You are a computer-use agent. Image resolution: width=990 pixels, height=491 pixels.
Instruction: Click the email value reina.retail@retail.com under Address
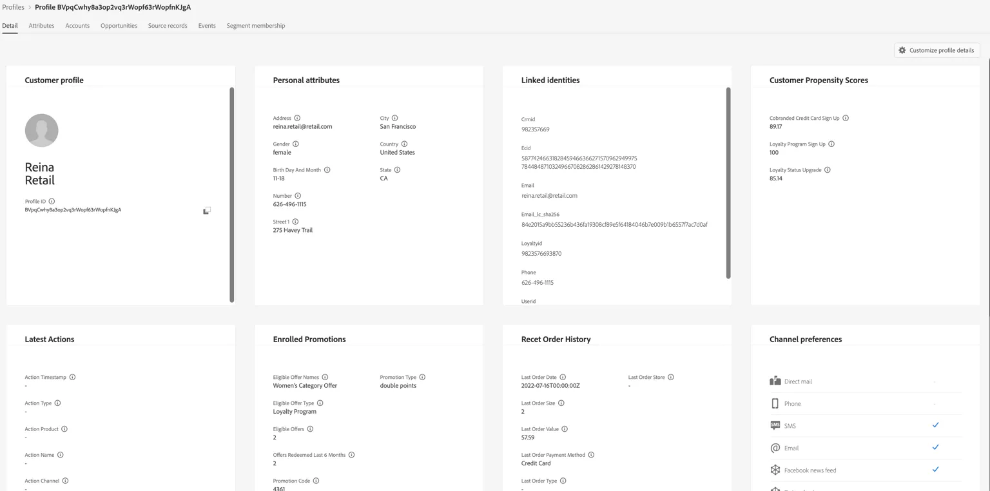[x=302, y=127]
